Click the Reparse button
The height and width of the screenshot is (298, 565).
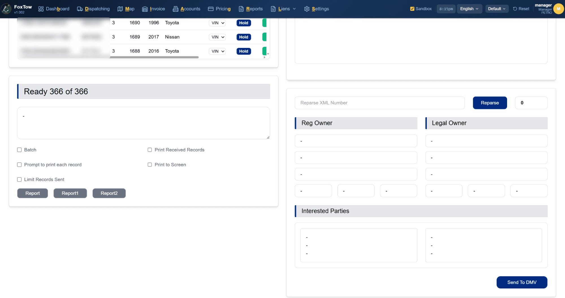coord(490,103)
